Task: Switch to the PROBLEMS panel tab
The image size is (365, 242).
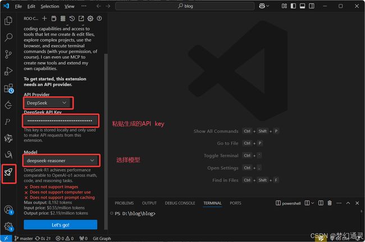Action: pyautogui.click(x=124, y=203)
